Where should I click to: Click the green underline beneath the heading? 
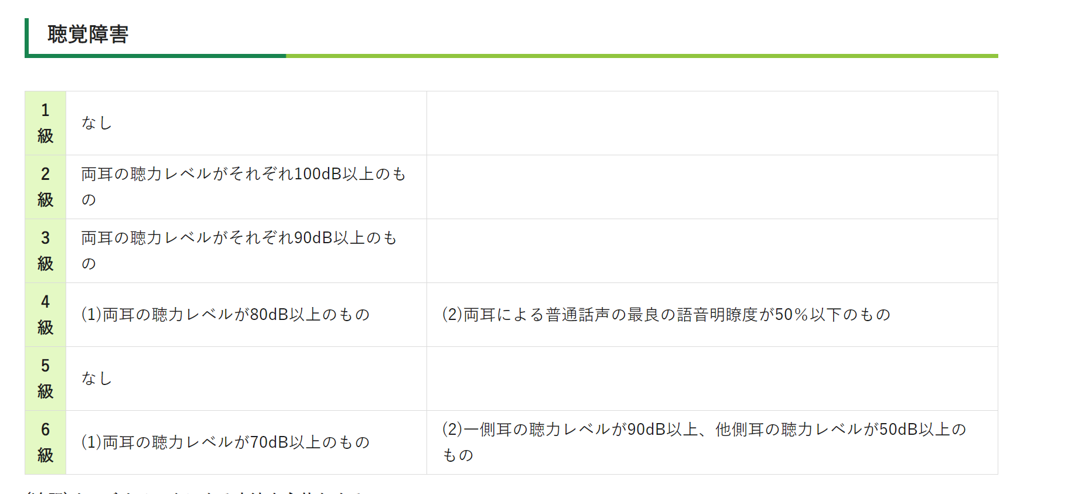[511, 56]
